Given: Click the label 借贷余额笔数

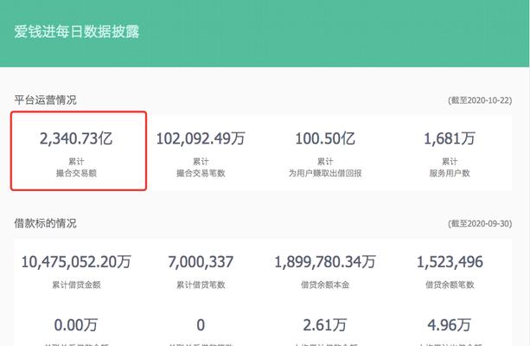Looking at the screenshot, I should click(x=450, y=285).
